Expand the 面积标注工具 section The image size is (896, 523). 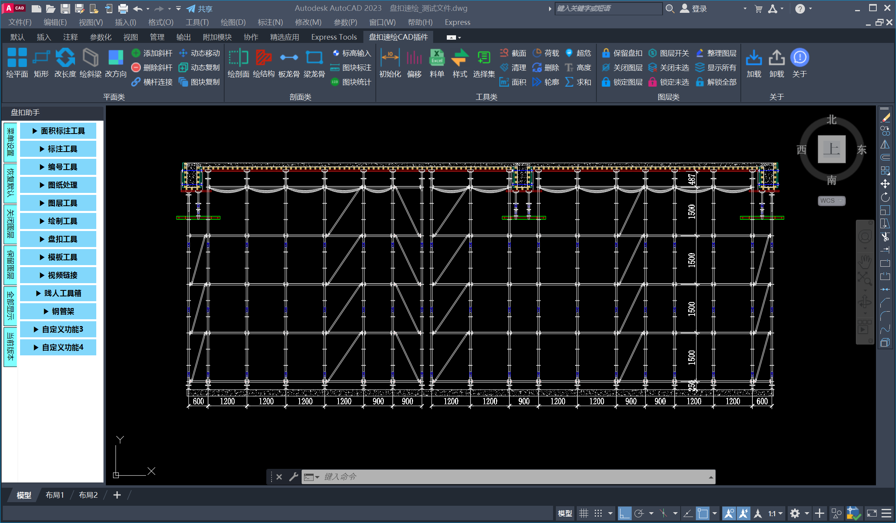point(58,131)
